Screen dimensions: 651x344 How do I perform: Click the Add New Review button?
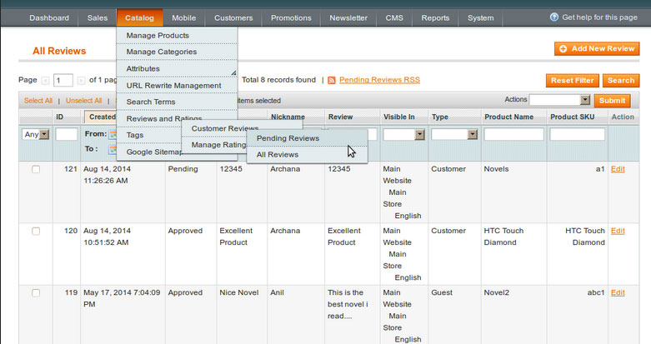tap(597, 49)
